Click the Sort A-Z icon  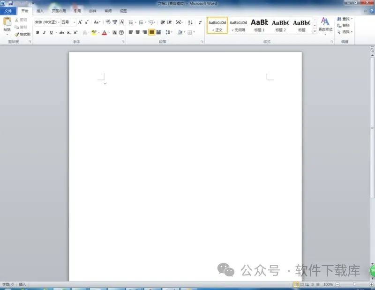click(190, 22)
